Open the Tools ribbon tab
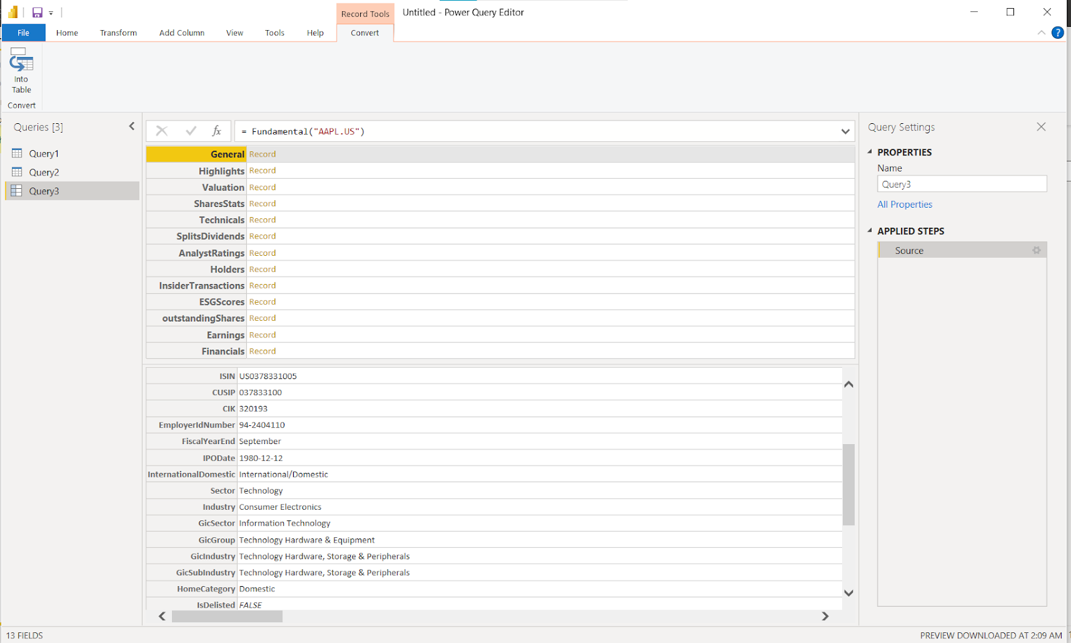The width and height of the screenshot is (1071, 643). pyautogui.click(x=274, y=33)
